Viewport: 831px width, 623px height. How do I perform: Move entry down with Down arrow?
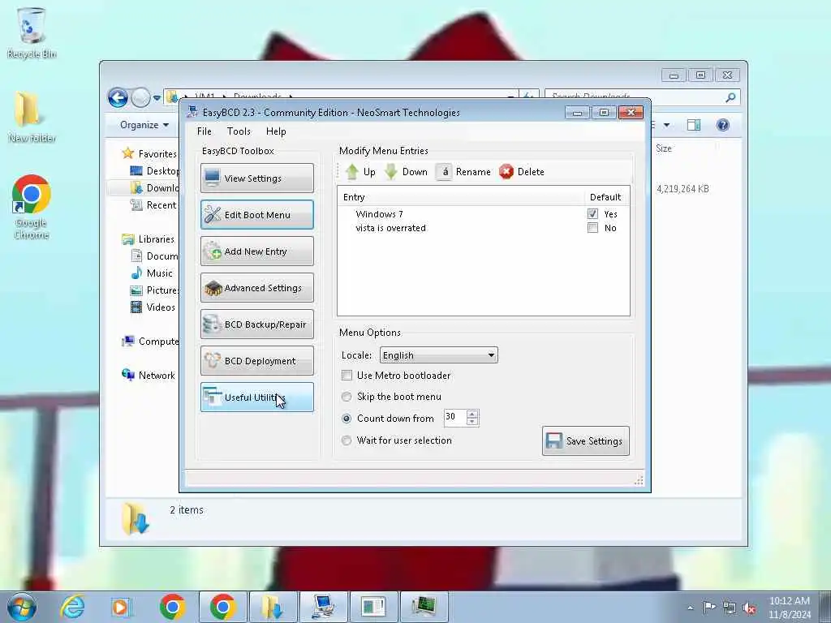click(x=406, y=172)
